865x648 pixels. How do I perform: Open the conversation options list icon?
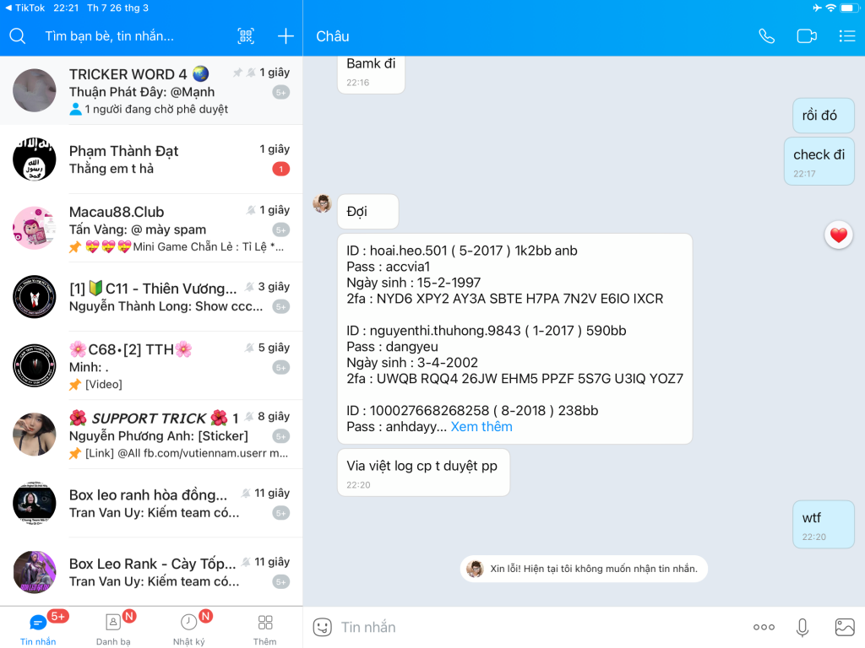(846, 36)
